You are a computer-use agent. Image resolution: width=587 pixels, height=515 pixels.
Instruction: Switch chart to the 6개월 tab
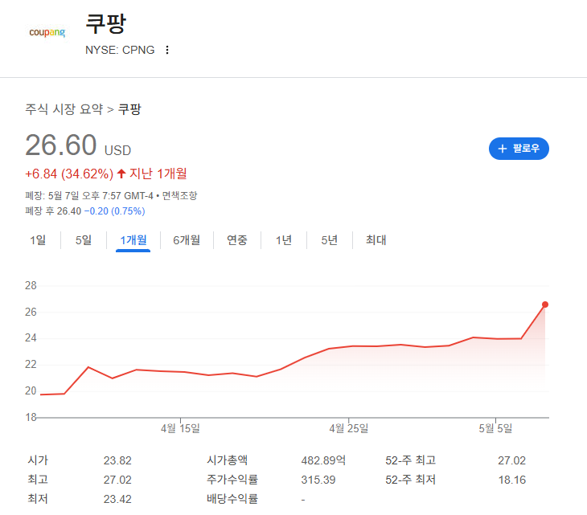[187, 240]
